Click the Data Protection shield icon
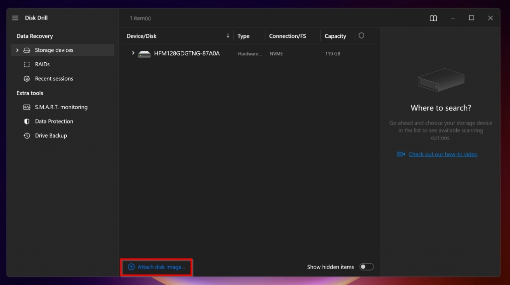 27,122
